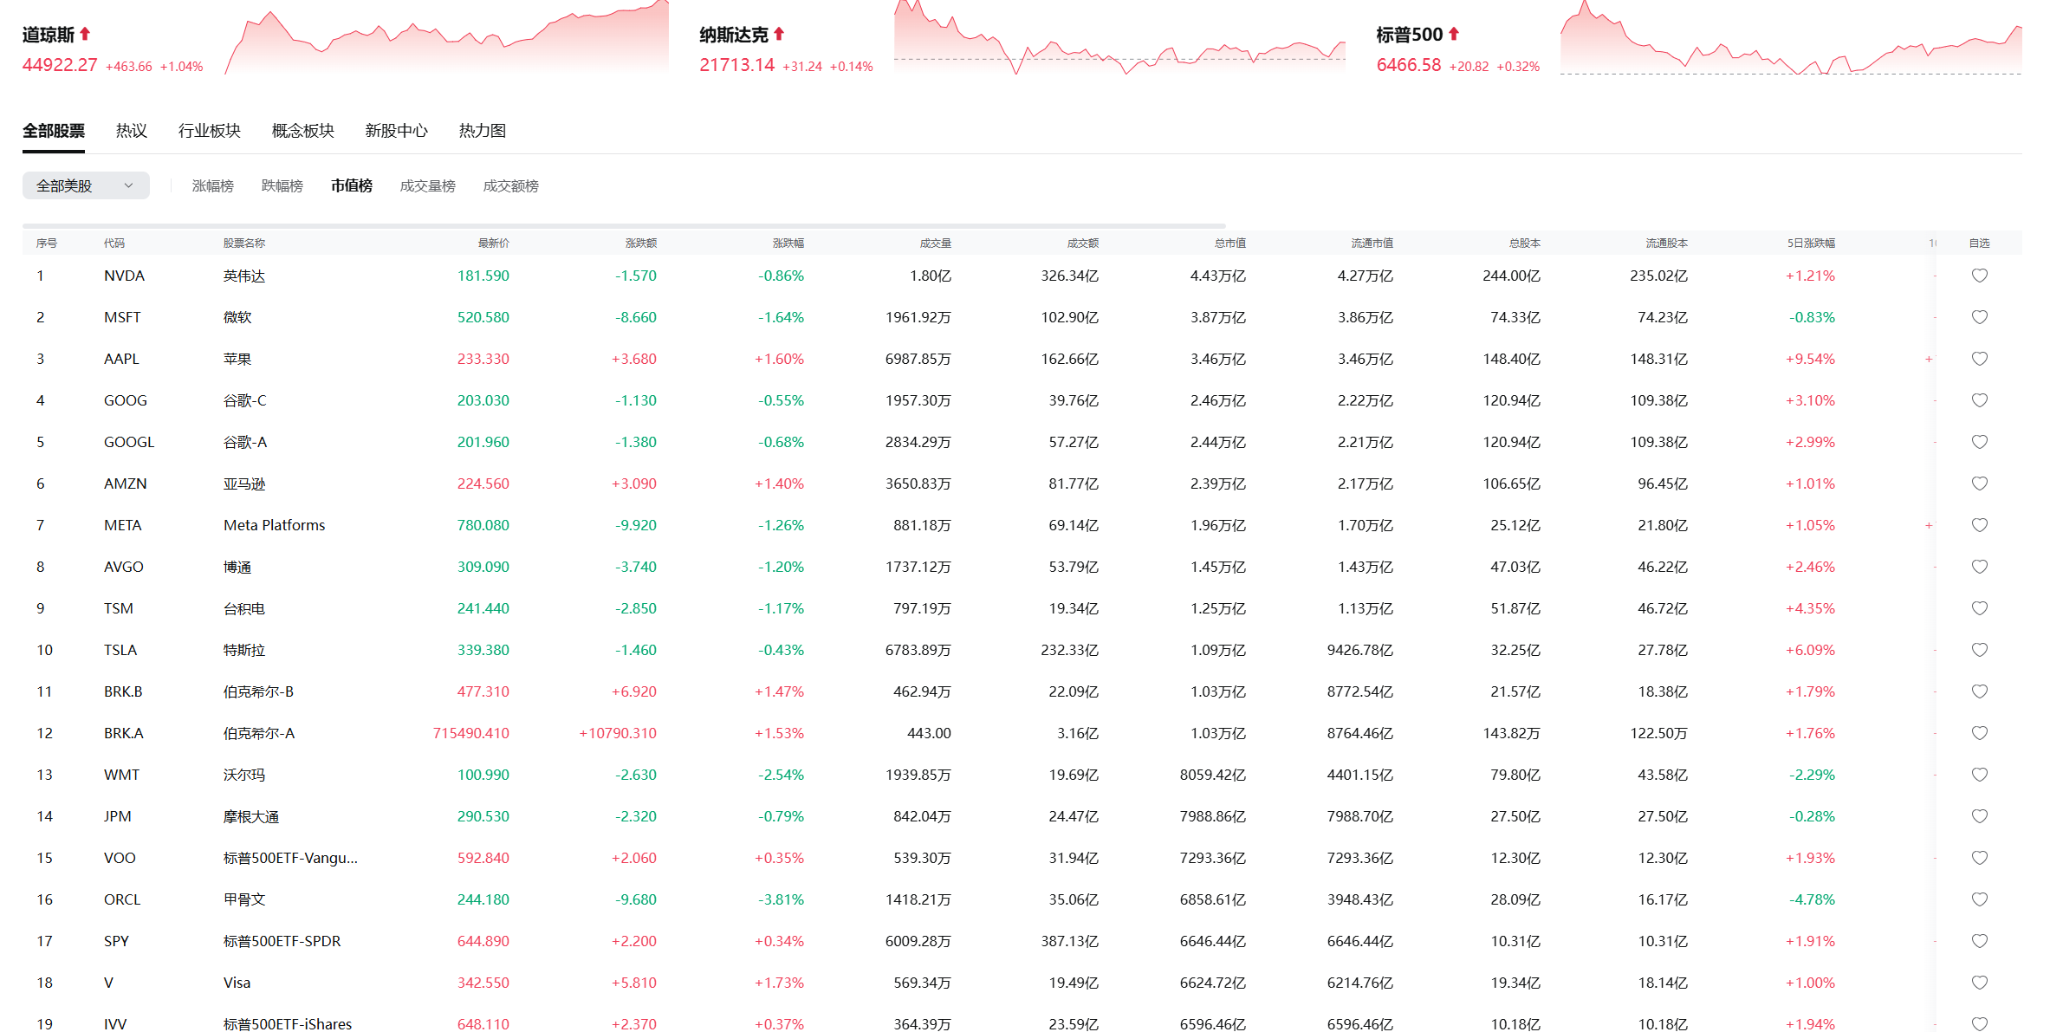2063x1032 pixels.
Task: Add TSM to watchlist heart
Action: [x=1979, y=608]
